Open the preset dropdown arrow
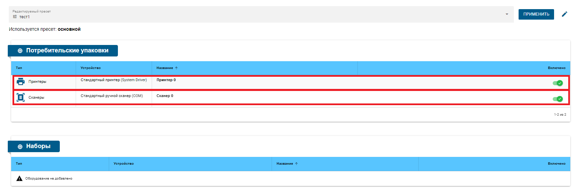 tap(507, 14)
